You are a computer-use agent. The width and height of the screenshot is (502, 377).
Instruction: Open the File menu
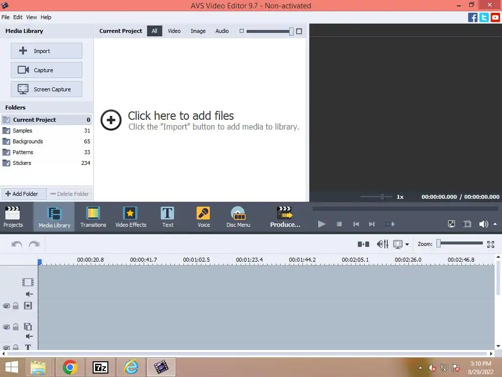[5, 17]
